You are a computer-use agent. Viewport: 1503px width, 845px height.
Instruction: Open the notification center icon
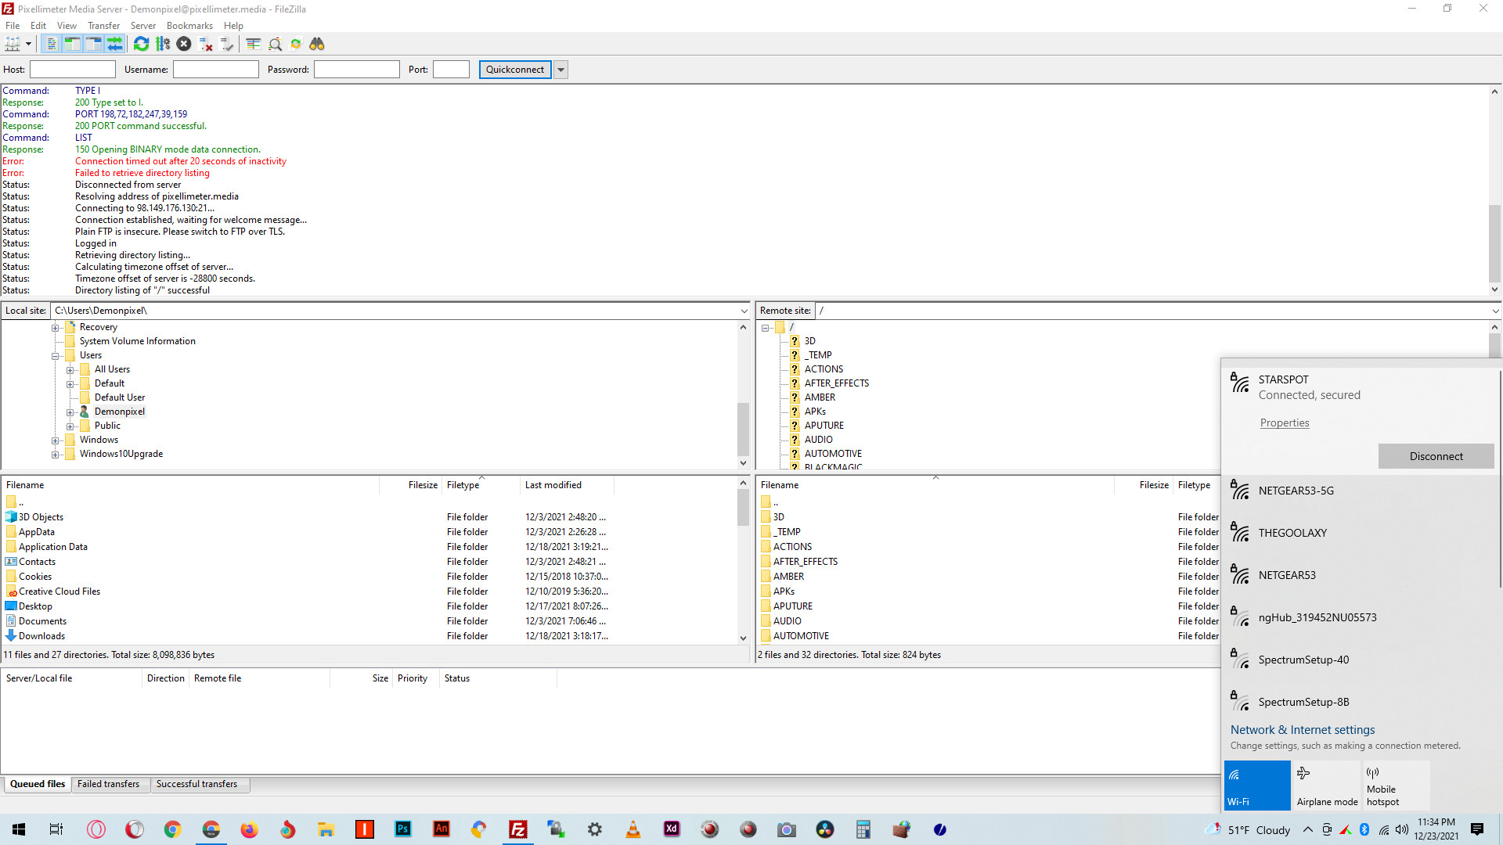[1477, 829]
